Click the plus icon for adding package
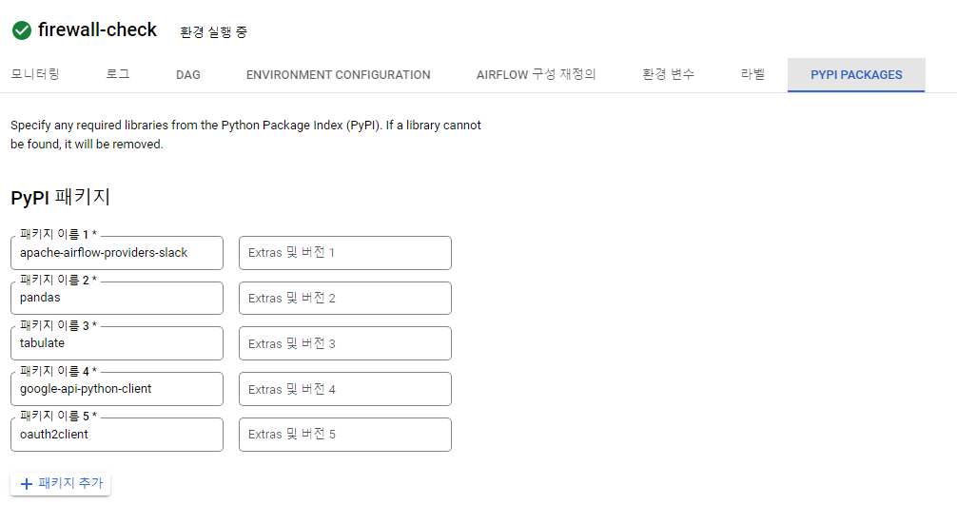The width and height of the screenshot is (957, 505). tap(27, 484)
